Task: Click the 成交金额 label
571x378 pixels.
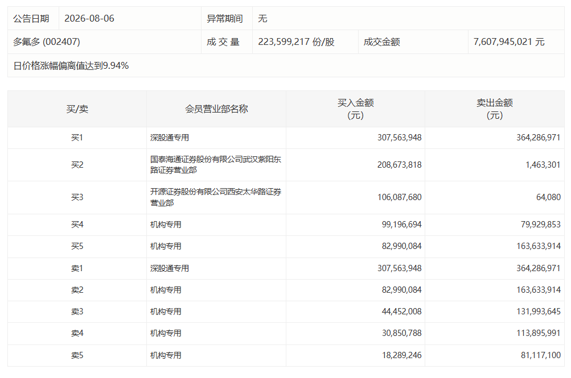Action: click(x=381, y=42)
